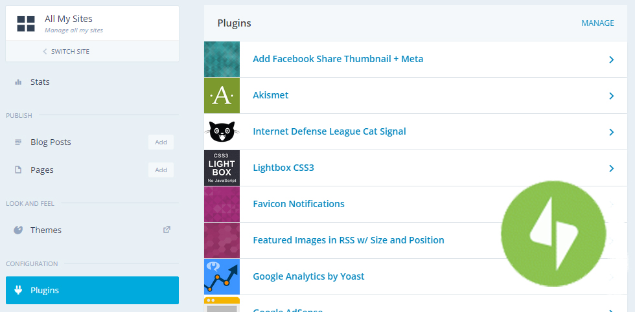Click the All My Sites title
This screenshot has height=312, width=635.
[69, 19]
